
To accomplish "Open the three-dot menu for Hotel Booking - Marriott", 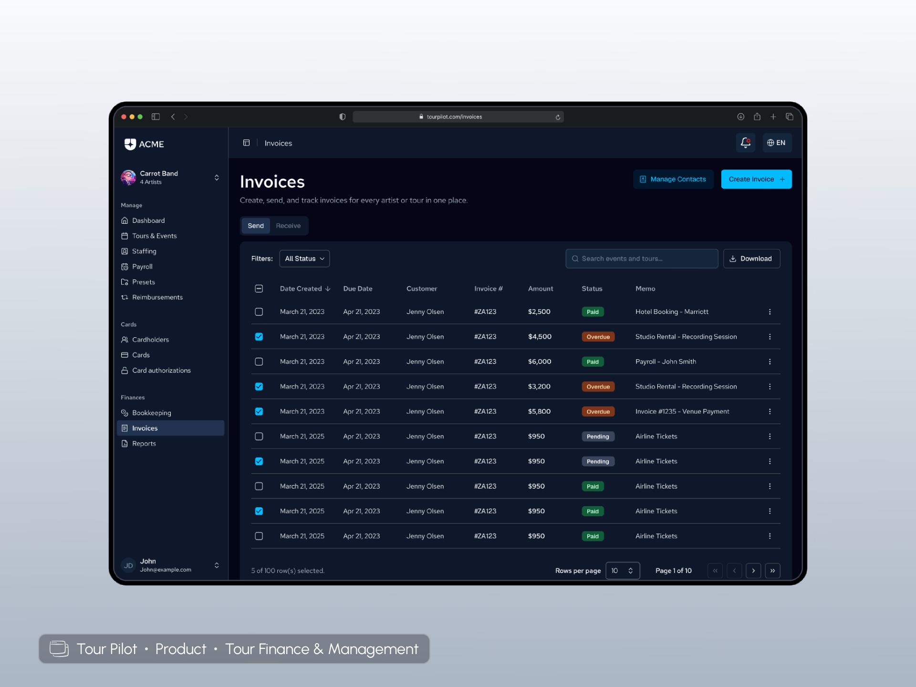I will (x=770, y=312).
